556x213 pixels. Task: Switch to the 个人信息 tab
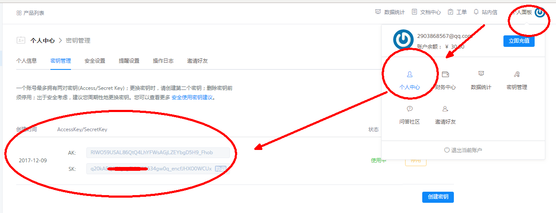(x=26, y=61)
